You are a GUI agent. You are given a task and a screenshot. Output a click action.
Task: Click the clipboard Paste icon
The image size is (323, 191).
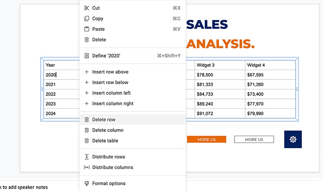(x=87, y=29)
